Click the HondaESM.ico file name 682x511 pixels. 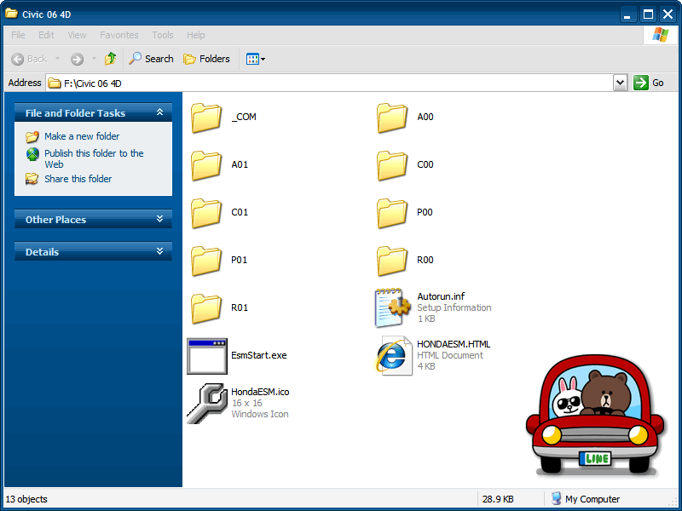pos(260,392)
